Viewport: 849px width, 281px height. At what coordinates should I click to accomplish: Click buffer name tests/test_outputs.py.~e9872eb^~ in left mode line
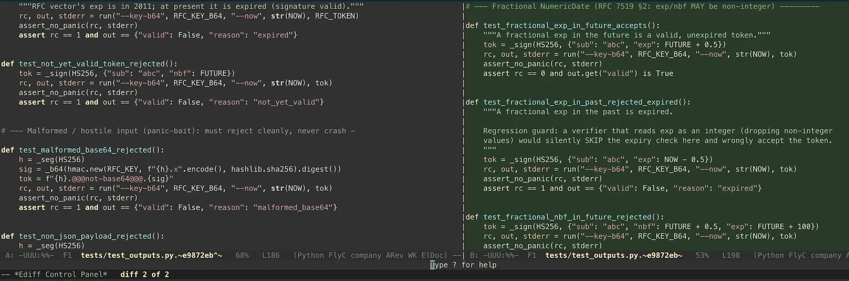[x=151, y=255]
